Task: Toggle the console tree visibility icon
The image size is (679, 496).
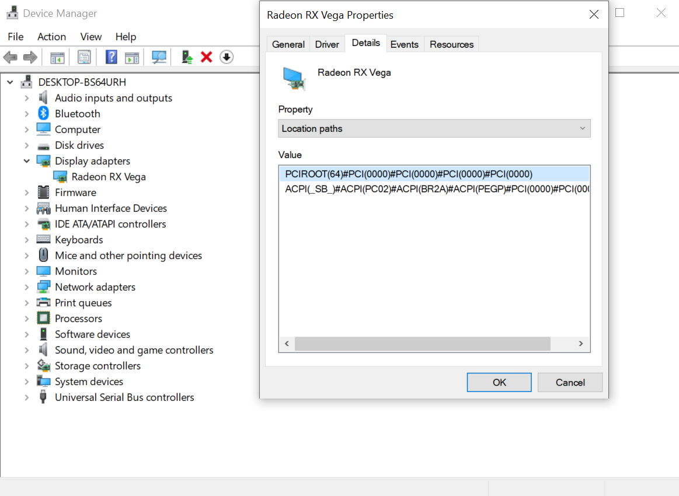Action: (57, 57)
